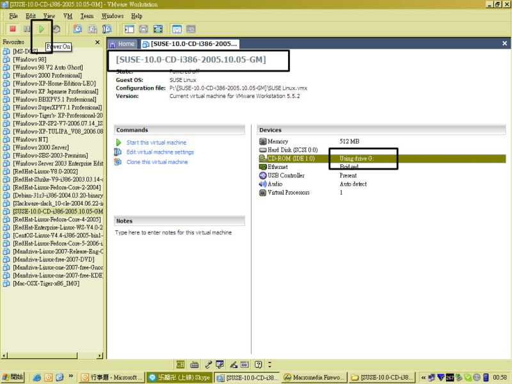Viewport: 512px width, 384px height.
Task: Click Edit virtual machine settings link
Action: 160,152
